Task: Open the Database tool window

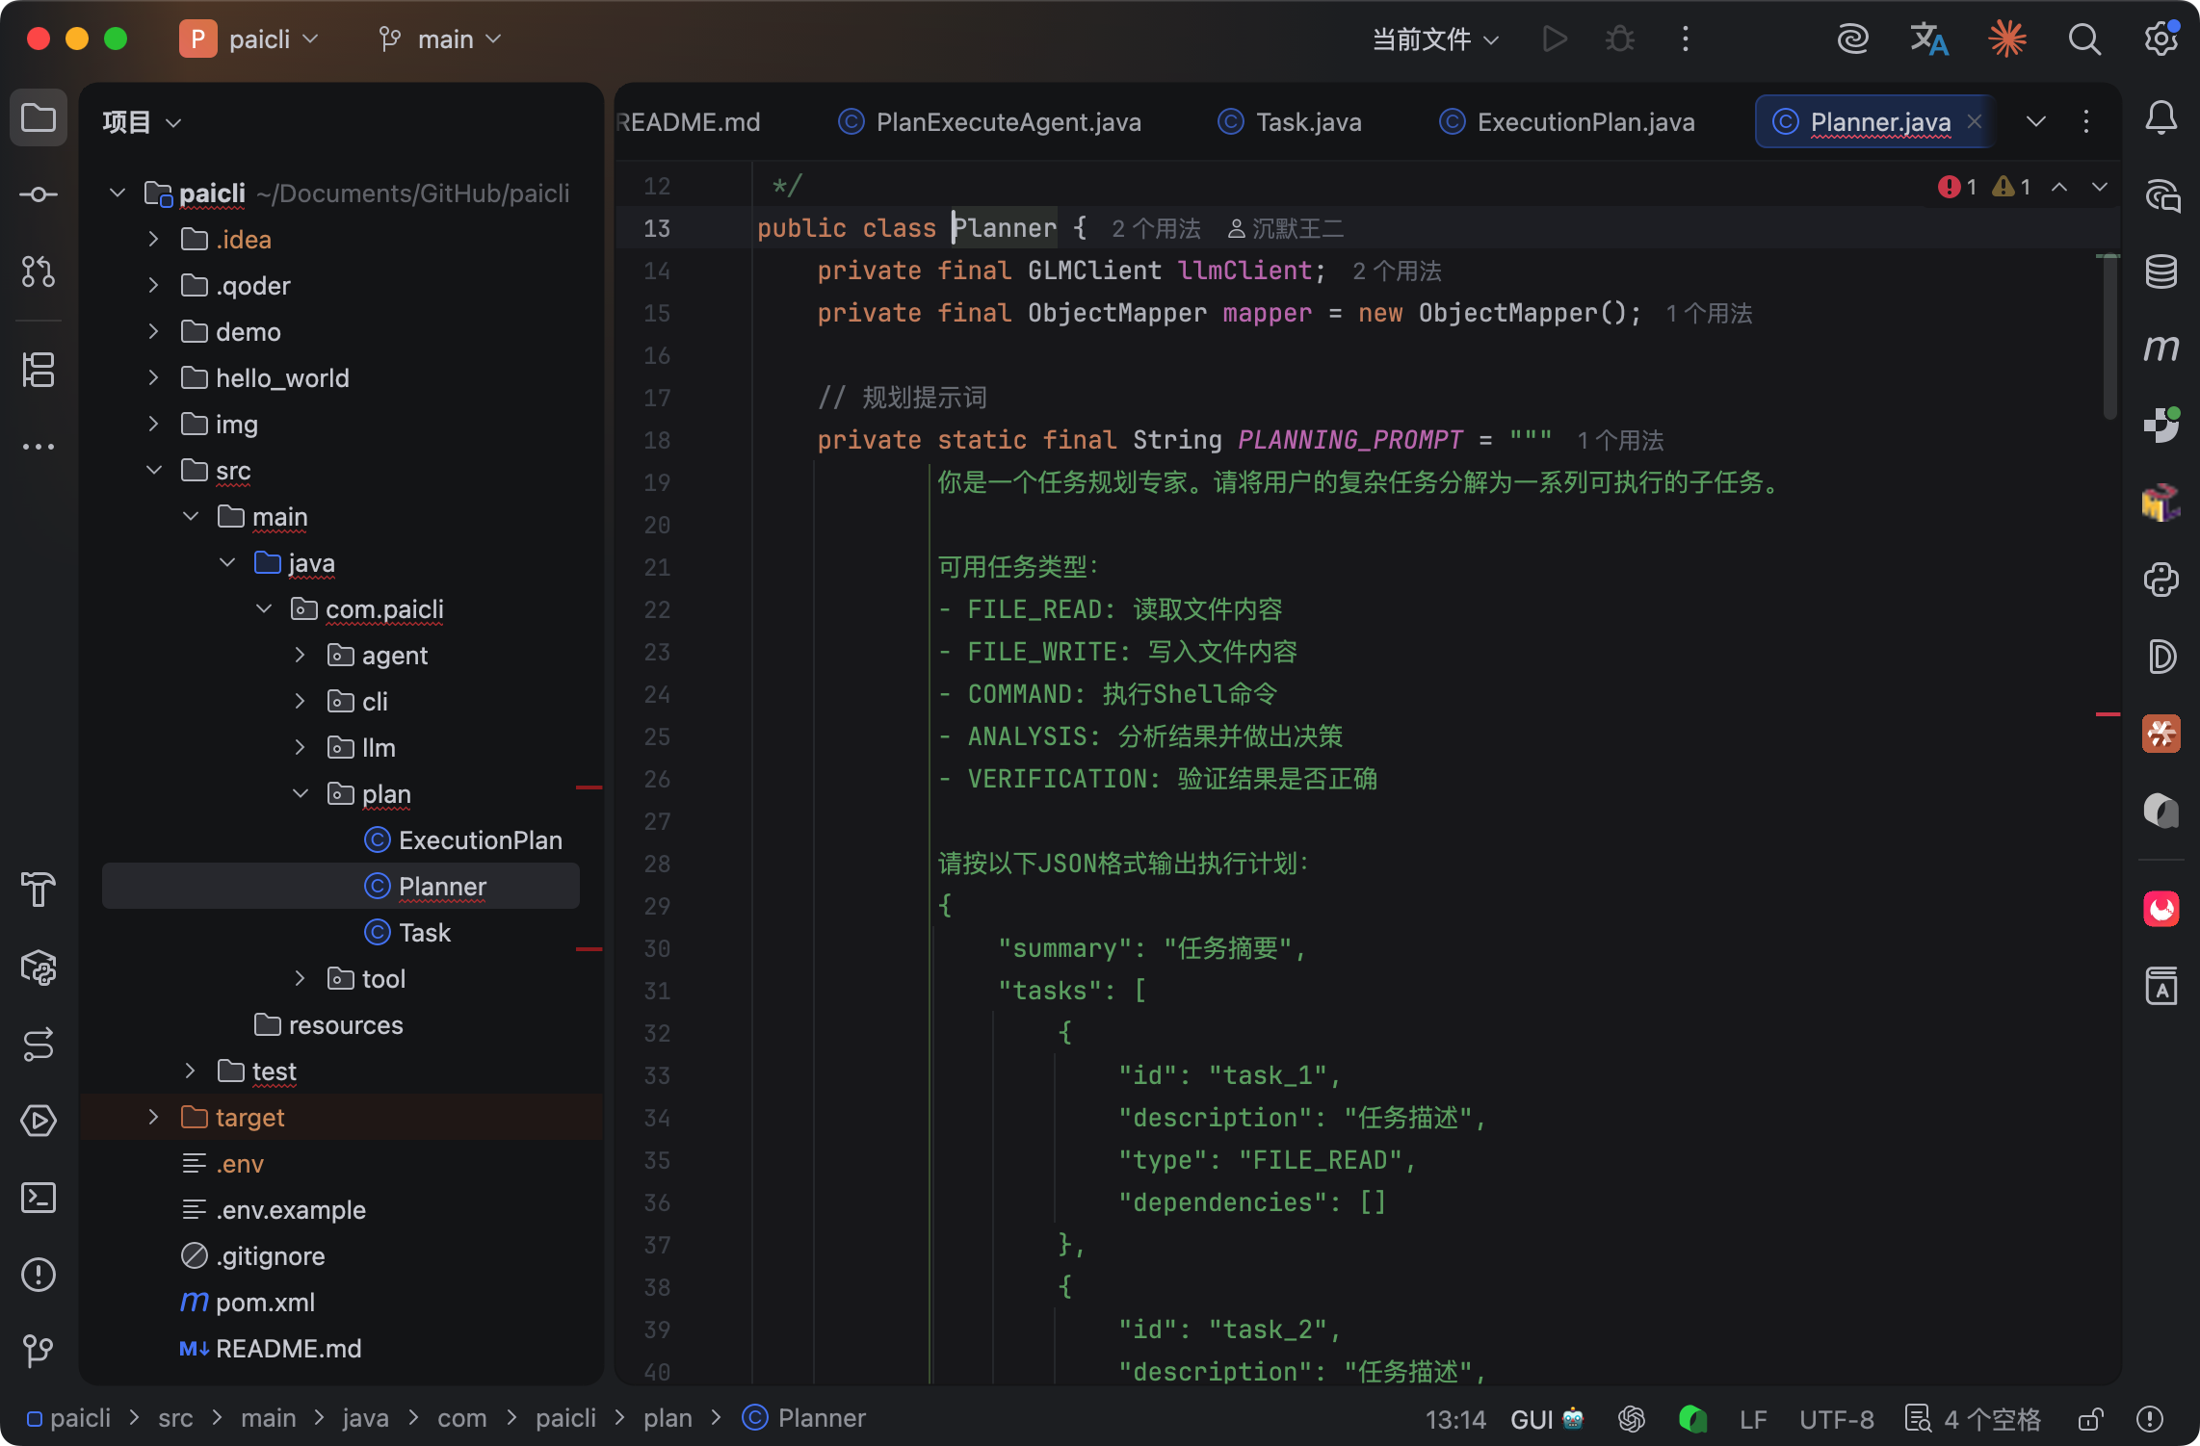Action: click(2161, 271)
